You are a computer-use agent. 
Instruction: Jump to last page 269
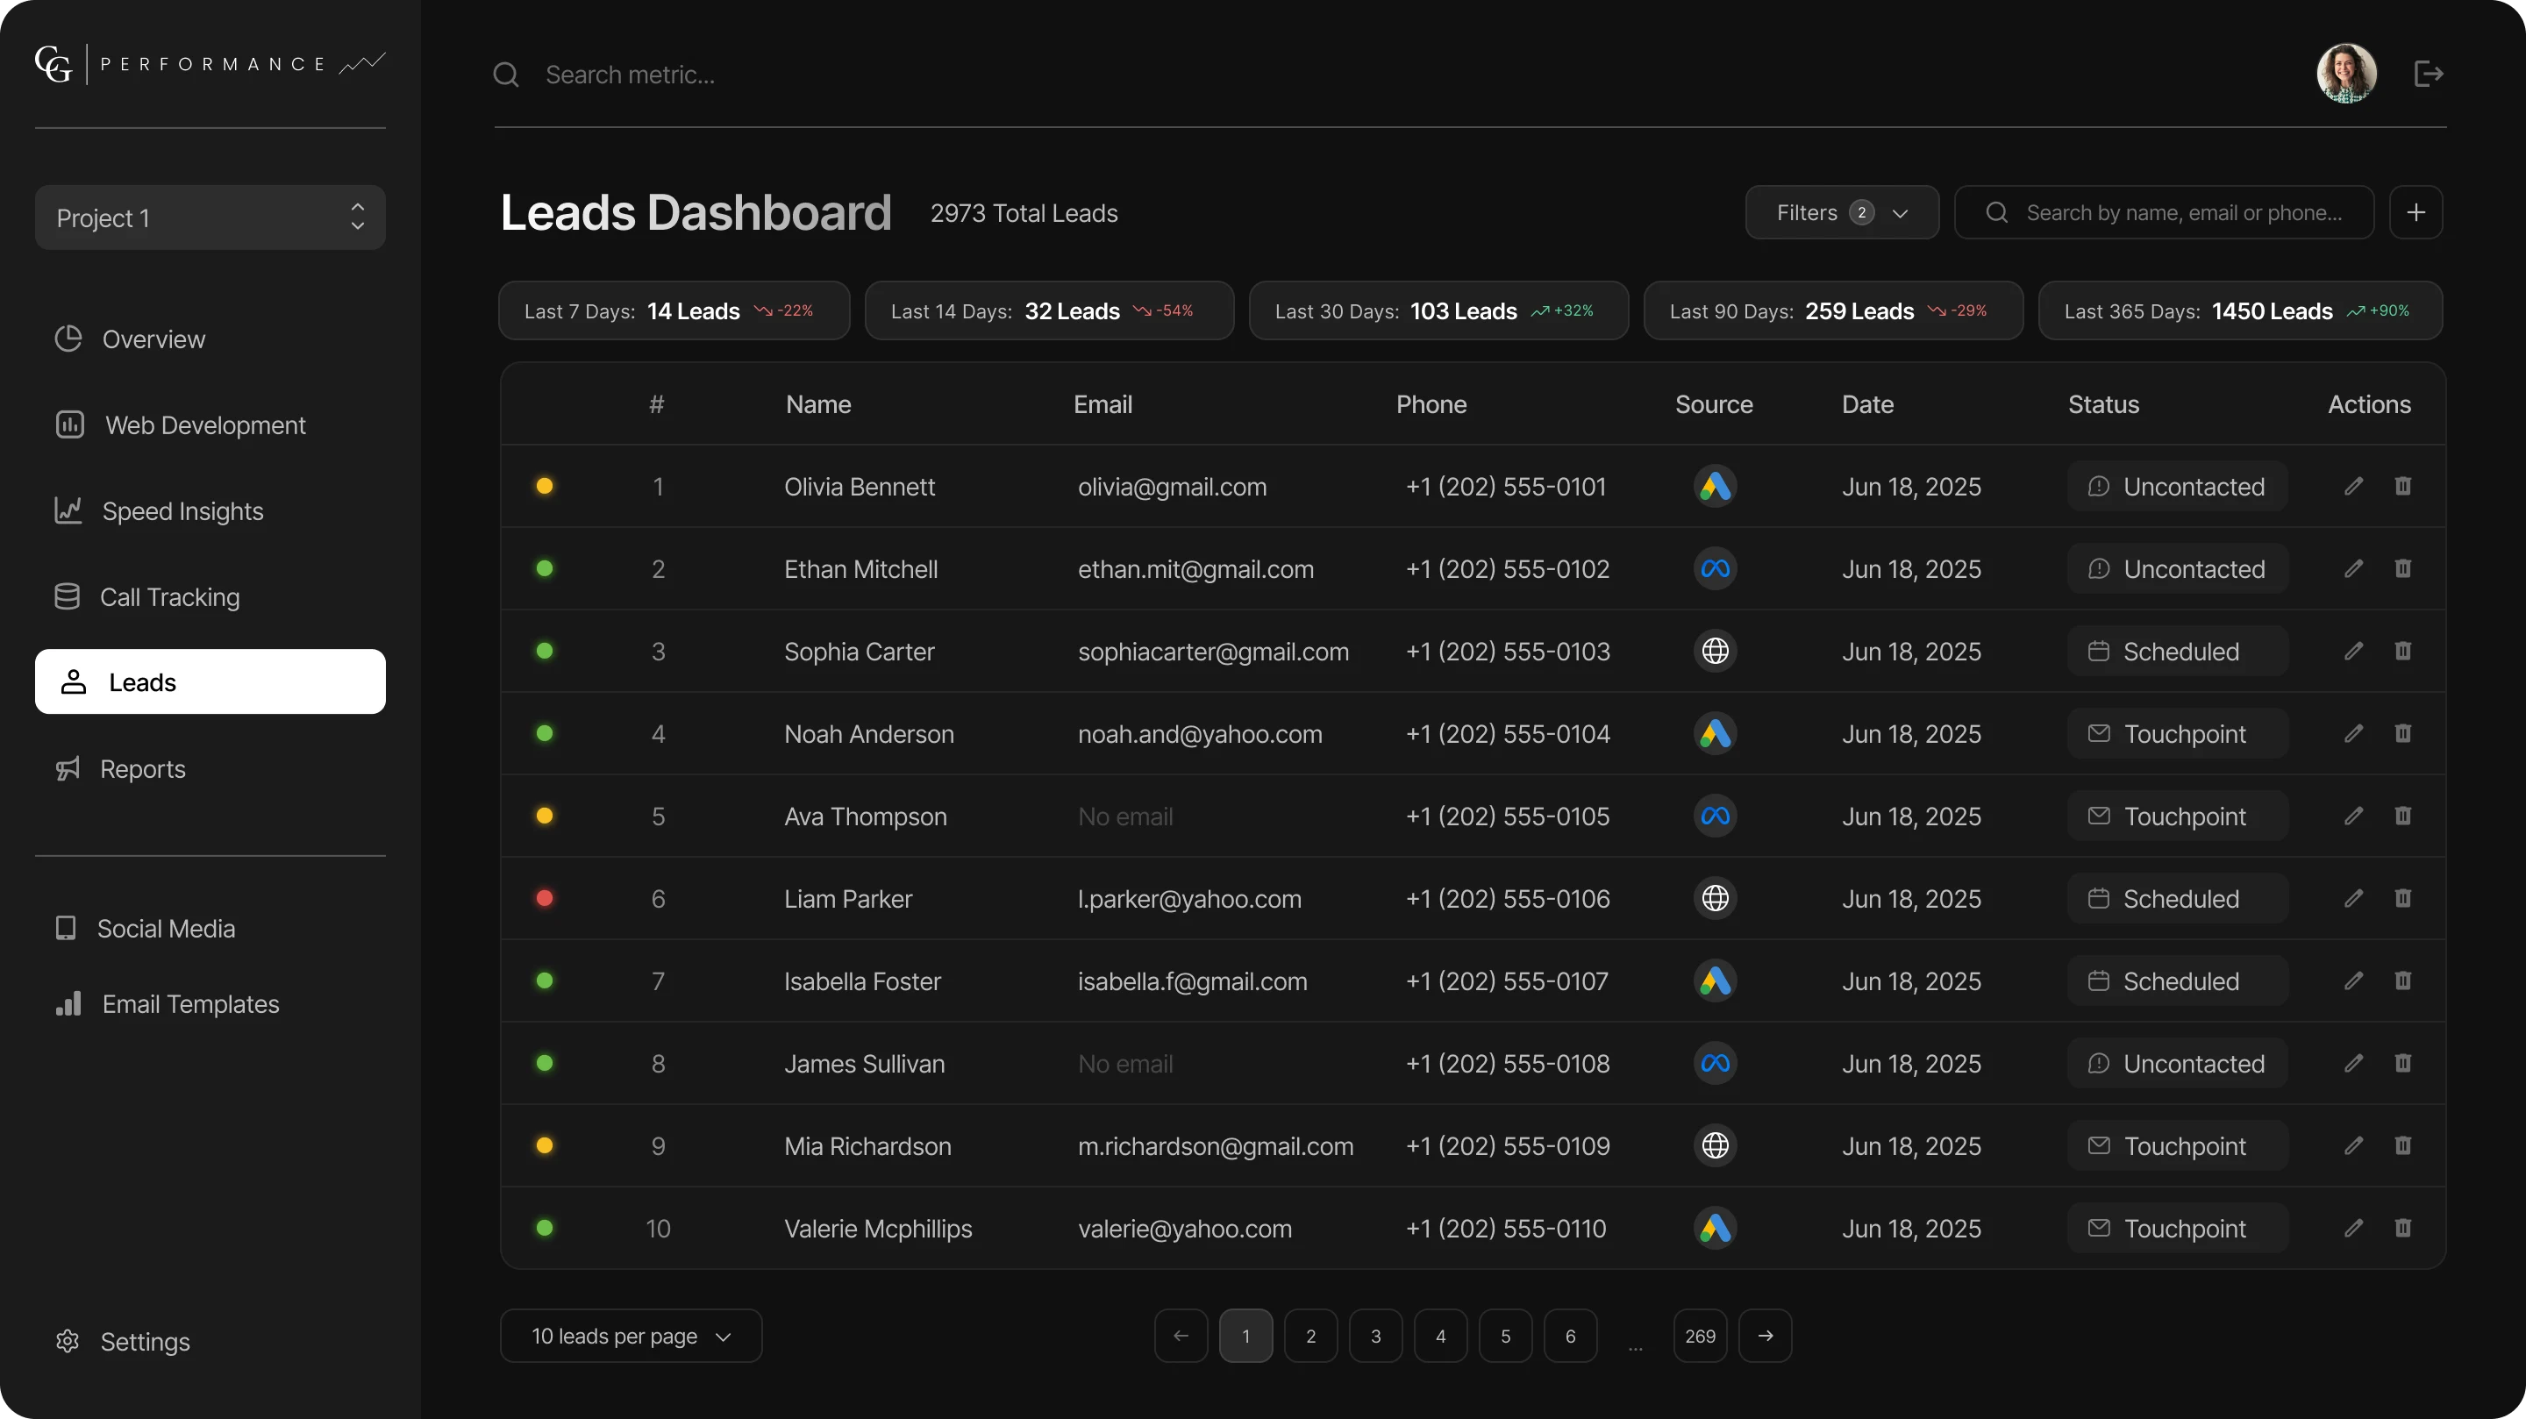(x=1700, y=1336)
